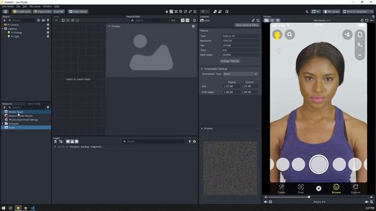
Task: Open the Objects panel filter
Action: click(x=48, y=21)
